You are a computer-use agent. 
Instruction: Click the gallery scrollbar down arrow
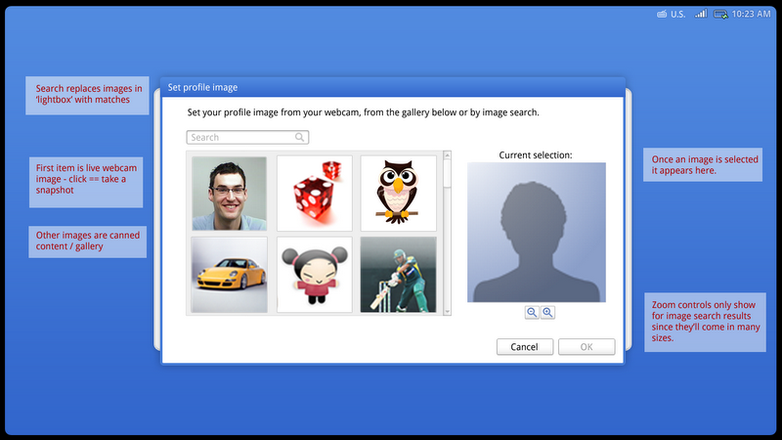(x=448, y=311)
